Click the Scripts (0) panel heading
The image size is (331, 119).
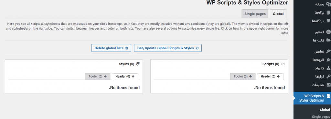271,64
